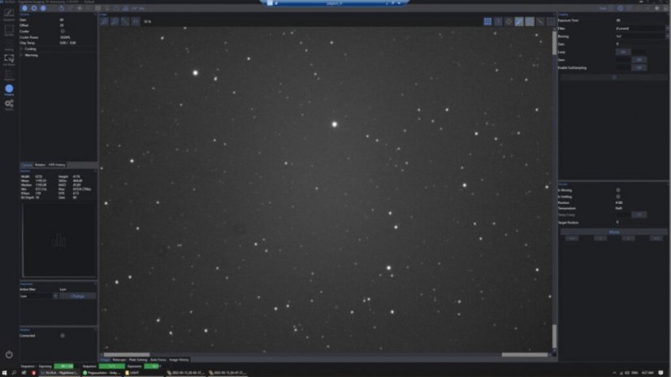The image size is (671, 377).
Task: Zoom in on the image preview
Action: coord(105,21)
